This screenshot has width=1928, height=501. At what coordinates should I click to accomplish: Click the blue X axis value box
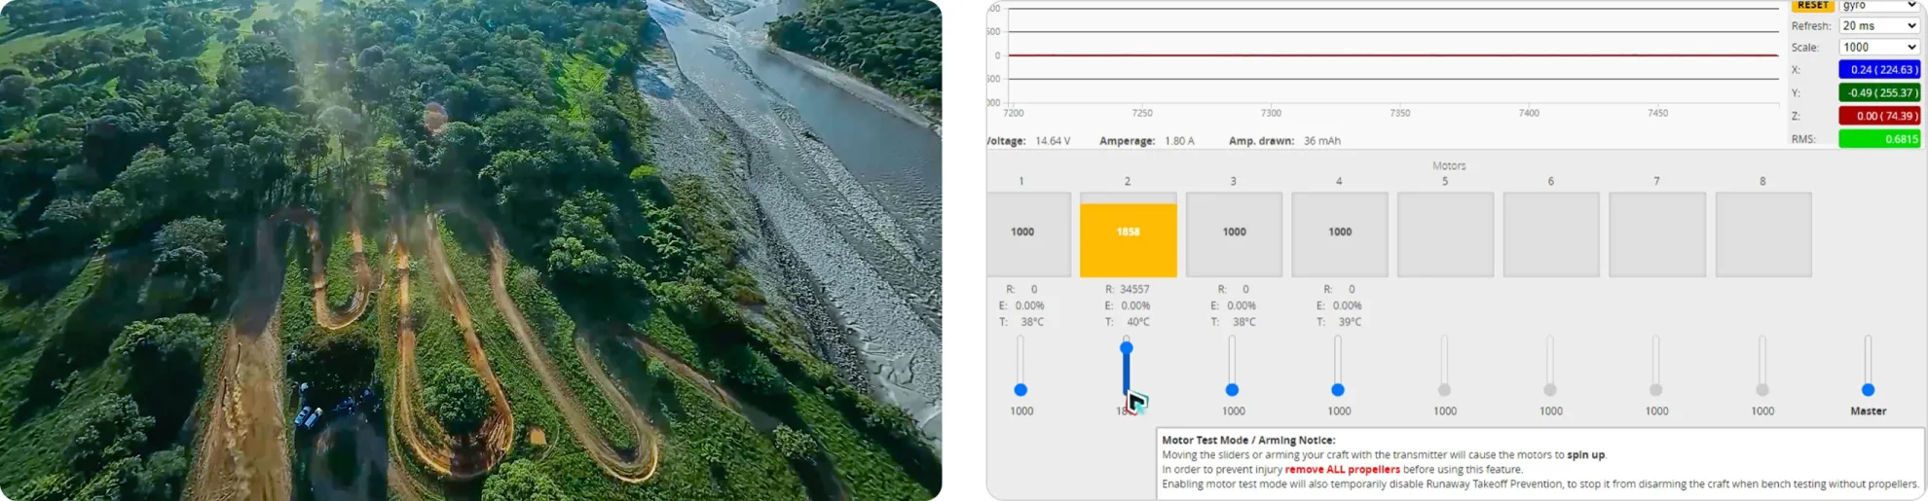[1878, 70]
